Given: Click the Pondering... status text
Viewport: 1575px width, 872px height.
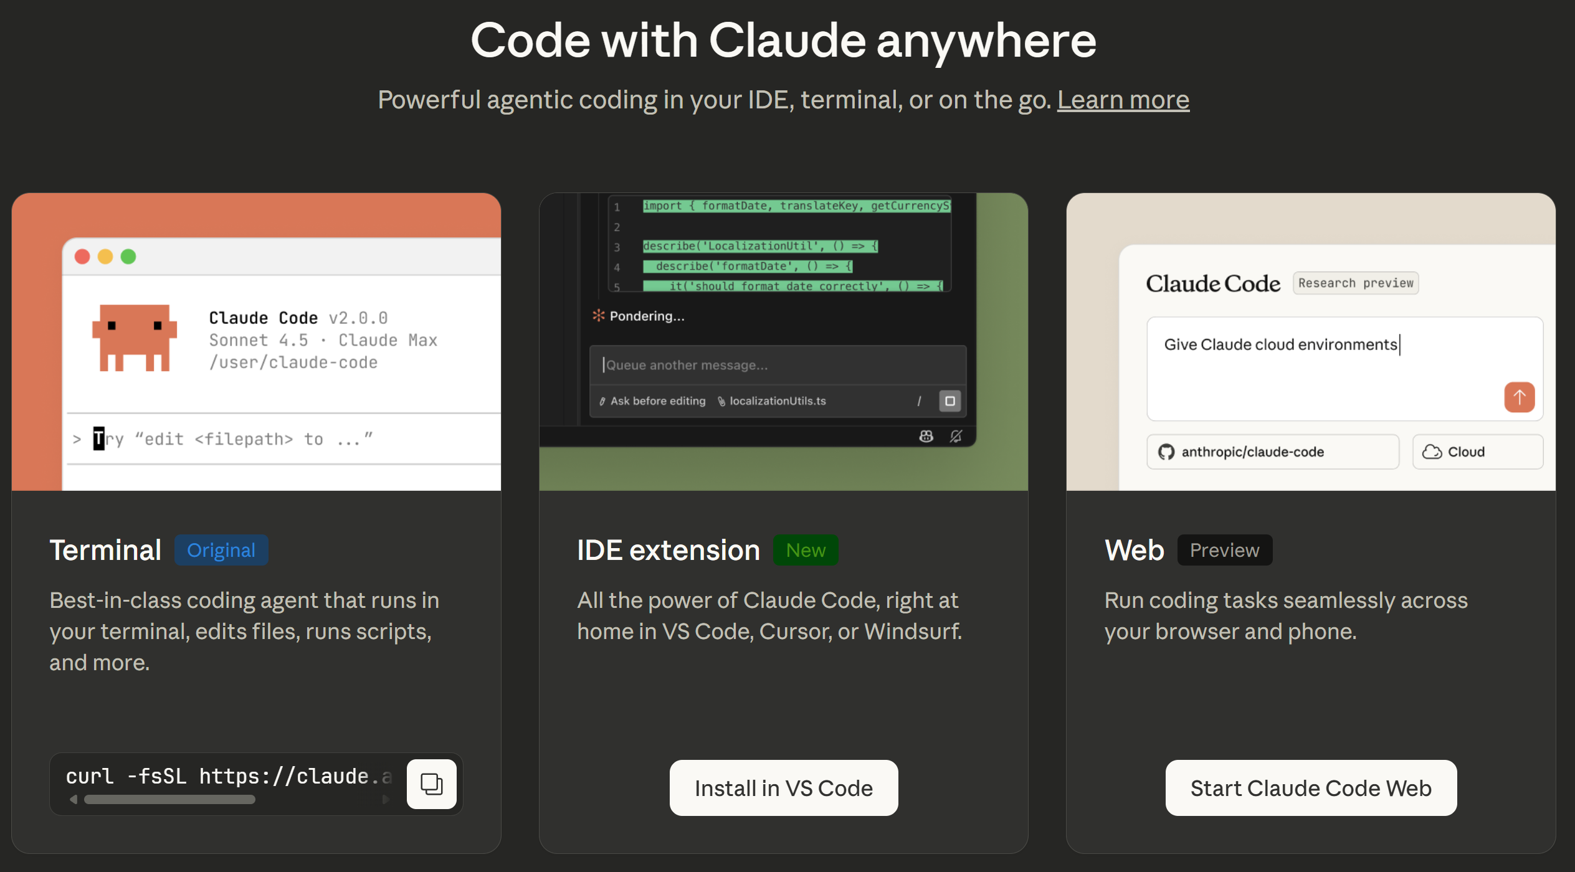Looking at the screenshot, I should 647,316.
